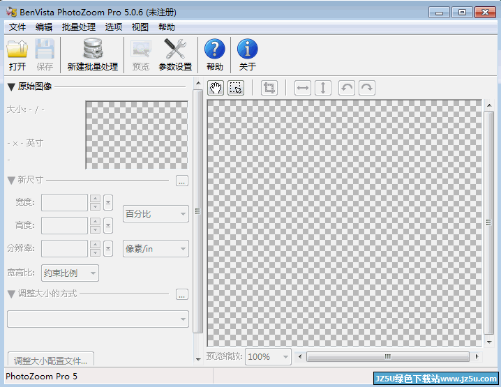The height and width of the screenshot is (387, 501).
Task: Select the marquee selection tool
Action: click(x=236, y=88)
